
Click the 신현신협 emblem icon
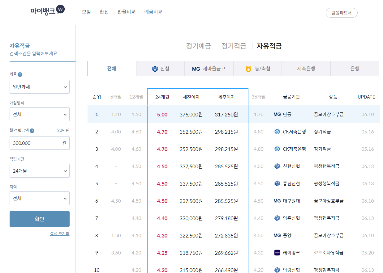pyautogui.click(x=277, y=166)
